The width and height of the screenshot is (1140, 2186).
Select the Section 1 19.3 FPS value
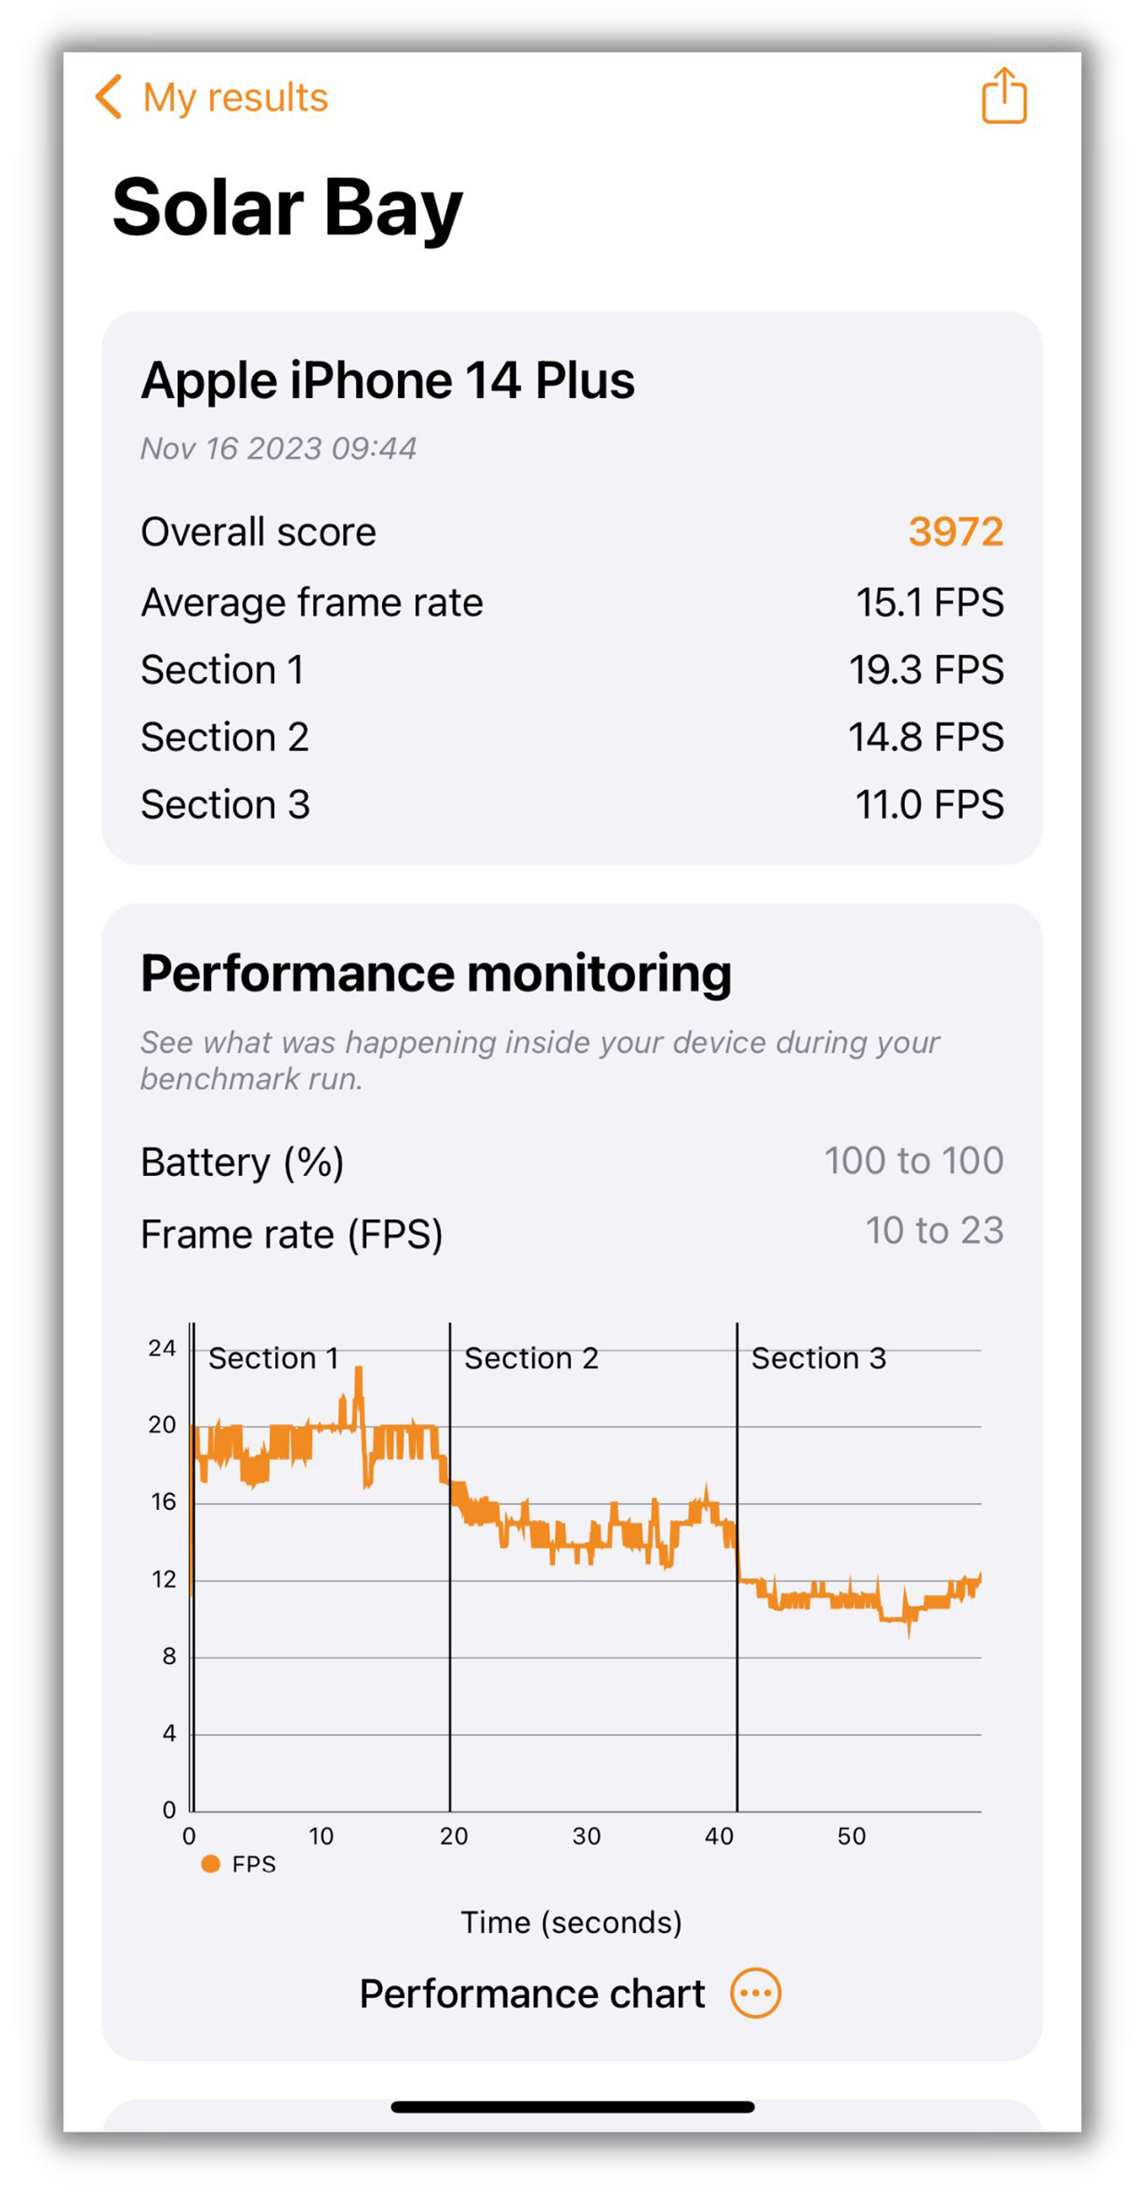[x=925, y=670]
